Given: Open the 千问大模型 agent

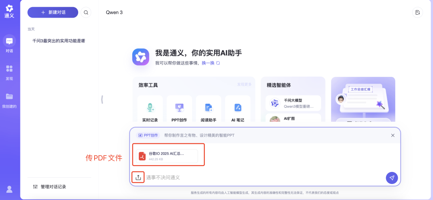Looking at the screenshot, I should click(x=293, y=103).
